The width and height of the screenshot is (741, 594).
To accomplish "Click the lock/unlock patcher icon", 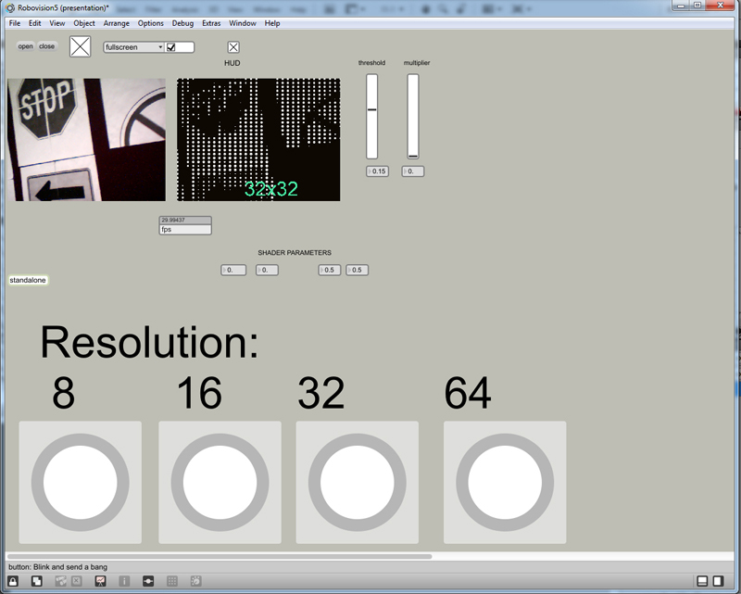I will (13, 581).
